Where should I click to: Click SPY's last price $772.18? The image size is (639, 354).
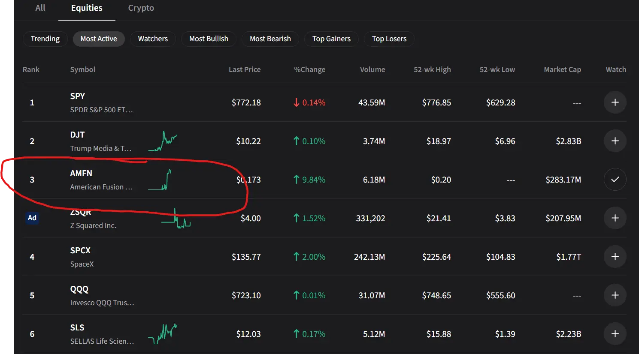[246, 102]
